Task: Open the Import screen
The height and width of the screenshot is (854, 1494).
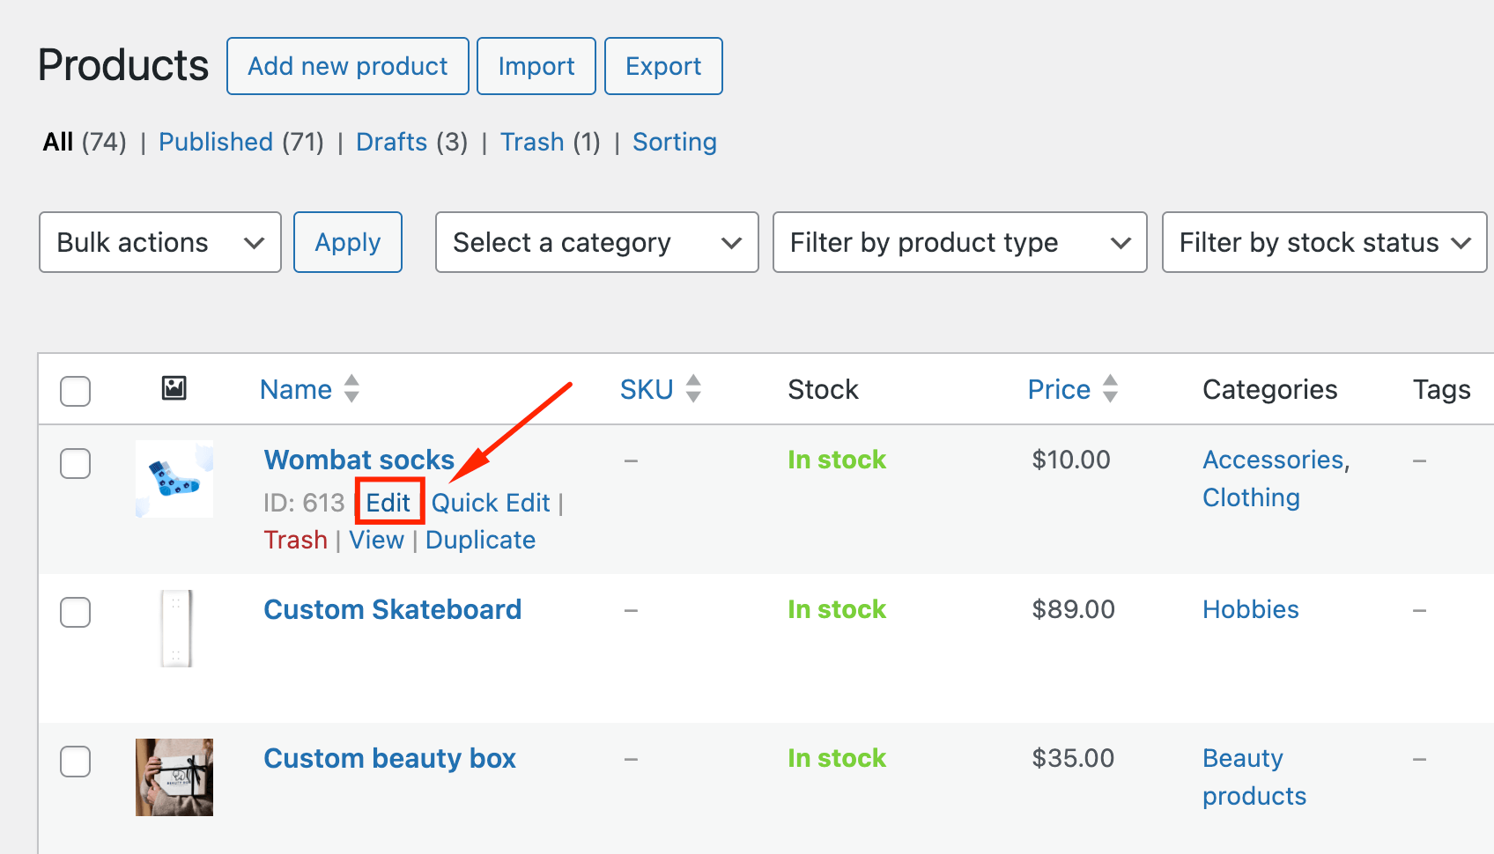Action: pos(536,65)
